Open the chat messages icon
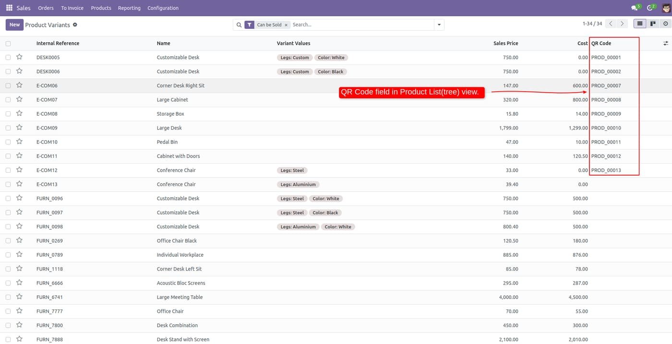The height and width of the screenshot is (344, 672). [x=635, y=8]
